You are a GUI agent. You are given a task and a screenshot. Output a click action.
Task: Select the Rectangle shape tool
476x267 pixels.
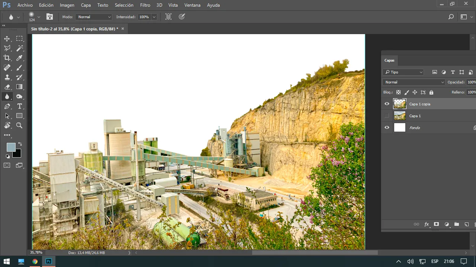(19, 116)
